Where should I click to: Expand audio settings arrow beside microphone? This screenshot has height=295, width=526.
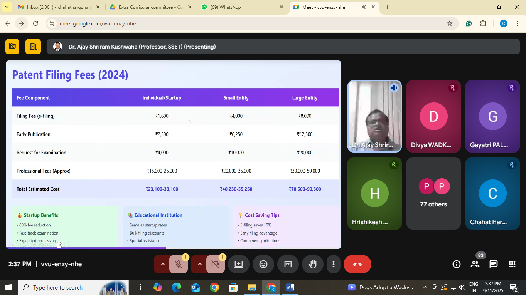[x=163, y=264]
